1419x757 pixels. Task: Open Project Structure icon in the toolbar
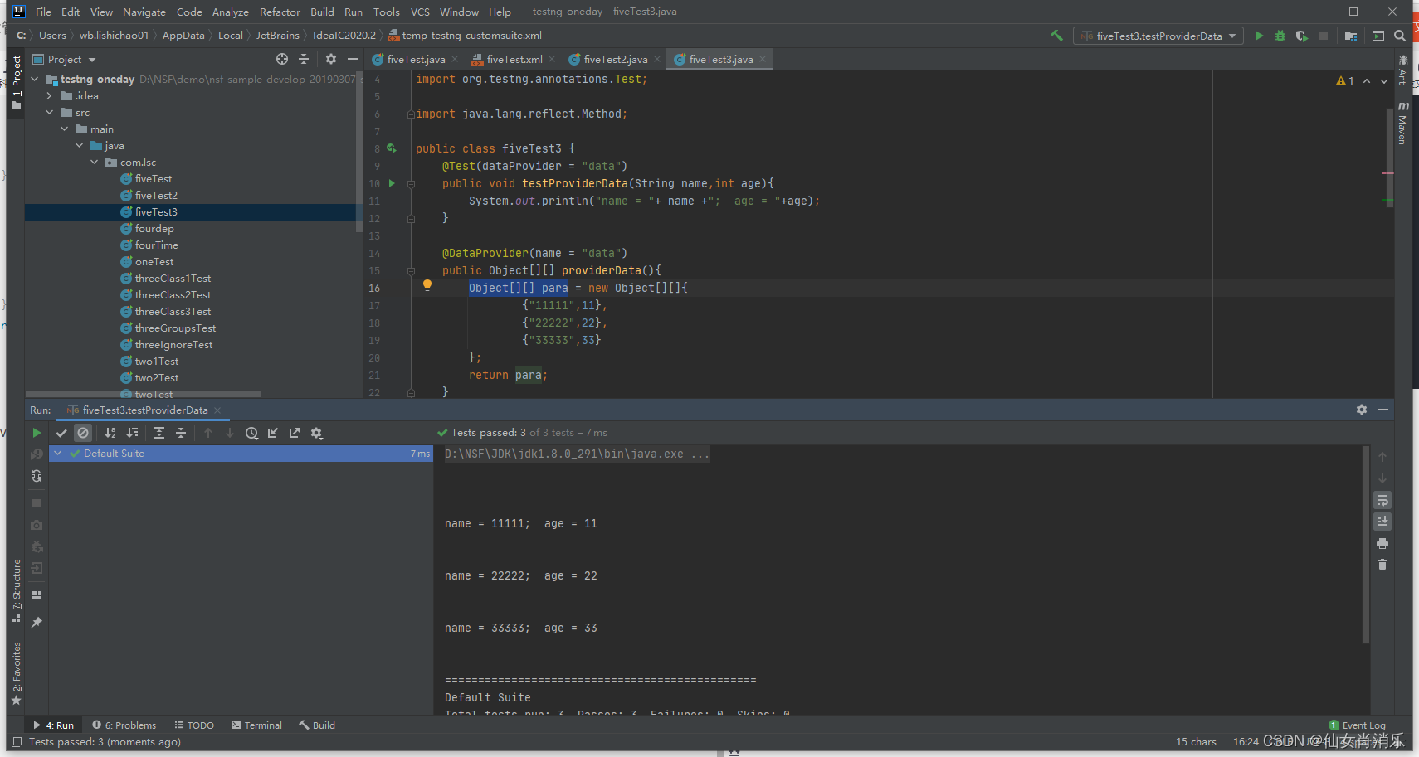tap(1351, 36)
